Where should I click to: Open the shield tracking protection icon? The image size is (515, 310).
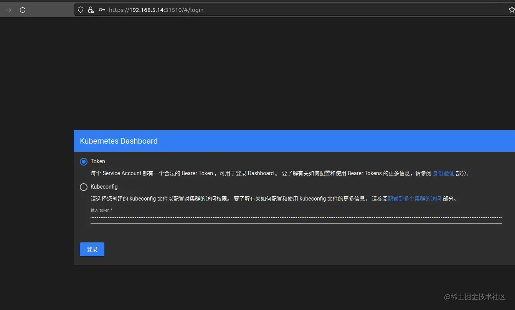pyautogui.click(x=81, y=10)
